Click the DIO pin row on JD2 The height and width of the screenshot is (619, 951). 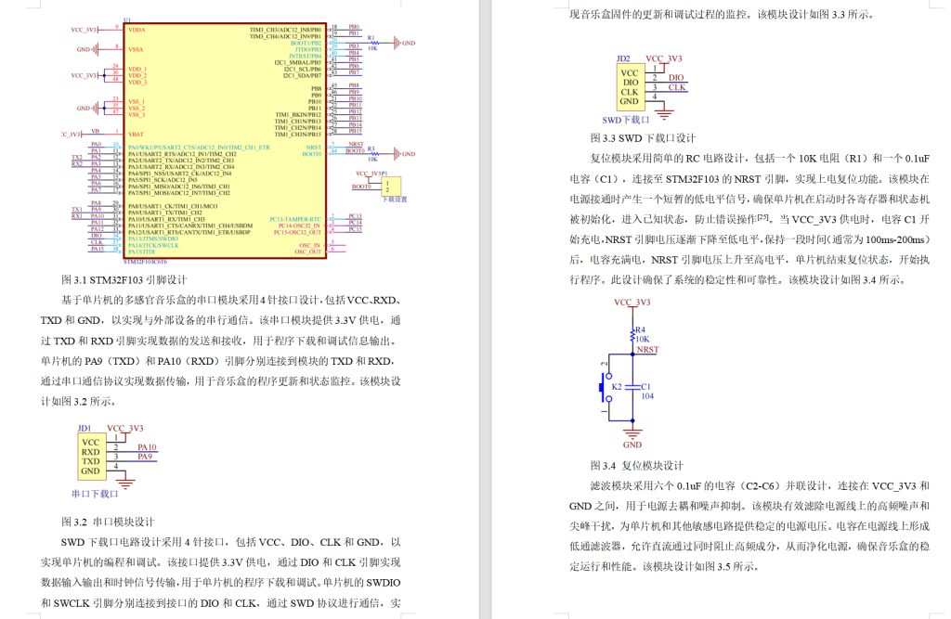(x=632, y=82)
